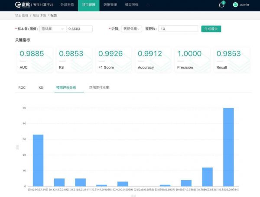Click the threshold field showing 0.6583
The height and width of the screenshot is (197, 260).
pyautogui.click(x=79, y=29)
